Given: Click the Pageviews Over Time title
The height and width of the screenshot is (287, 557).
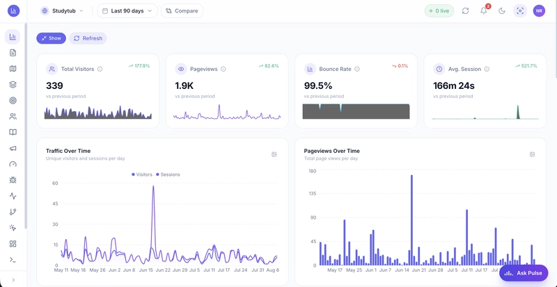Looking at the screenshot, I should [x=332, y=151].
